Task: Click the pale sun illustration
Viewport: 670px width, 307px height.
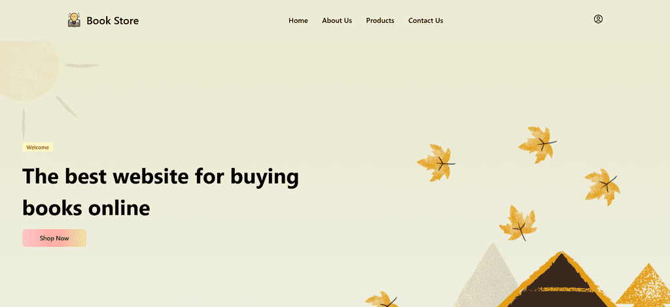Action: tap(26, 71)
